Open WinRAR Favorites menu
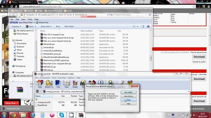Image resolution: width=211 pixels, height=118 pixels. point(62,78)
